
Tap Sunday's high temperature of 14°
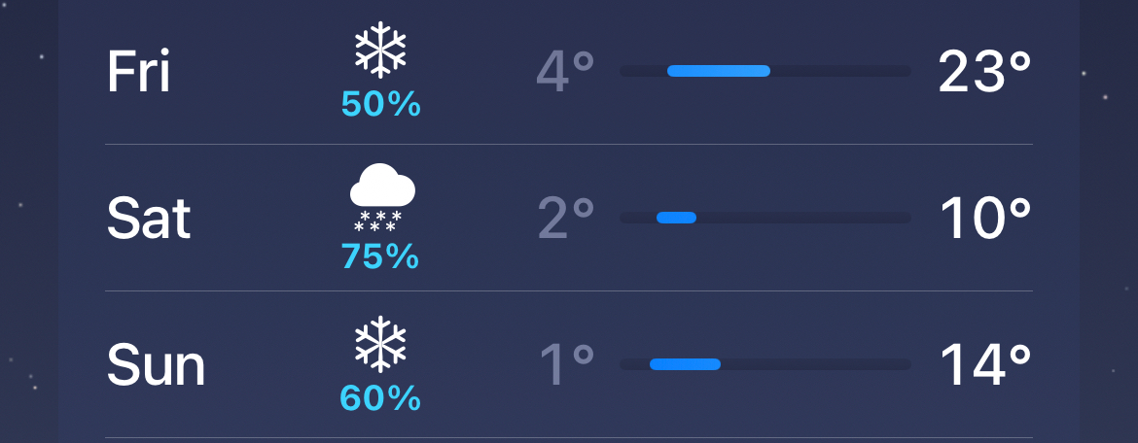[x=984, y=365]
